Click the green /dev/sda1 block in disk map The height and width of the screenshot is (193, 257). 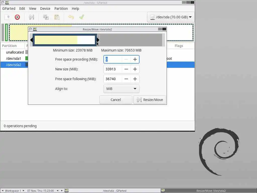(x=6, y=32)
